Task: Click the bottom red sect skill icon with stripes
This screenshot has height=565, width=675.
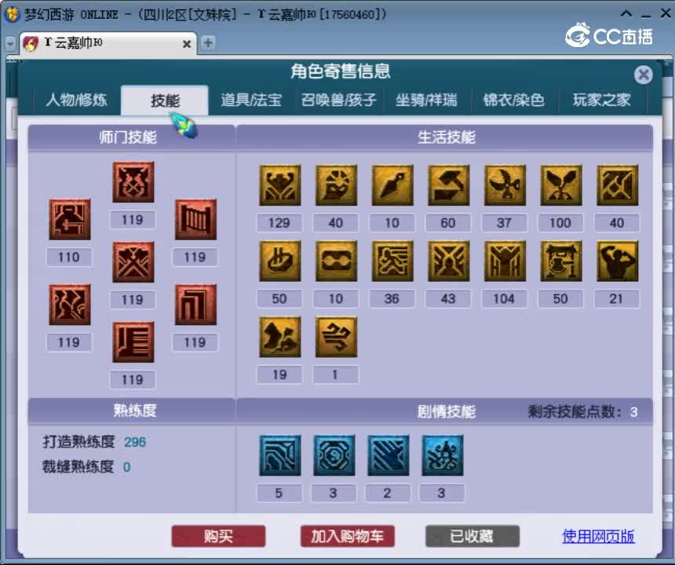Action: 133,342
